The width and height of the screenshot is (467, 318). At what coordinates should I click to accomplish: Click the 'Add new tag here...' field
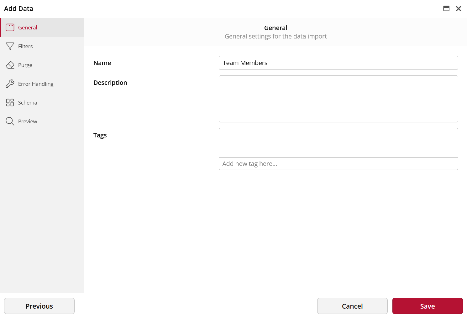pyautogui.click(x=338, y=164)
